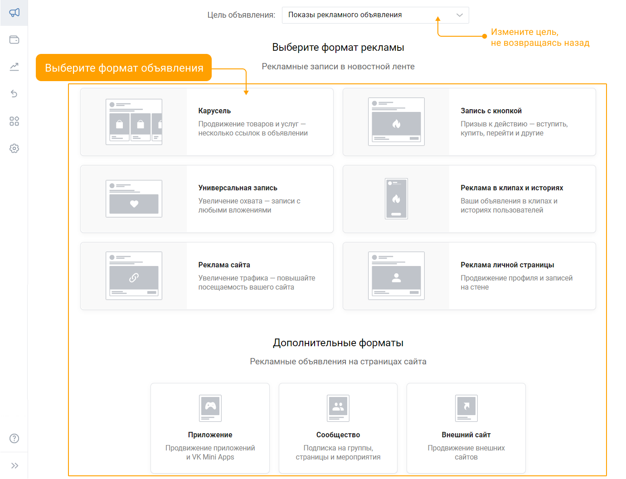Expand the sidebar with double chevron
Screen dimensions: 626x479
coord(14,465)
